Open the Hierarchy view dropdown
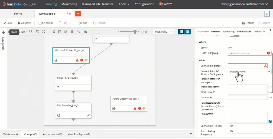Screen dimensions: 273x139 (x=163, y=32)
